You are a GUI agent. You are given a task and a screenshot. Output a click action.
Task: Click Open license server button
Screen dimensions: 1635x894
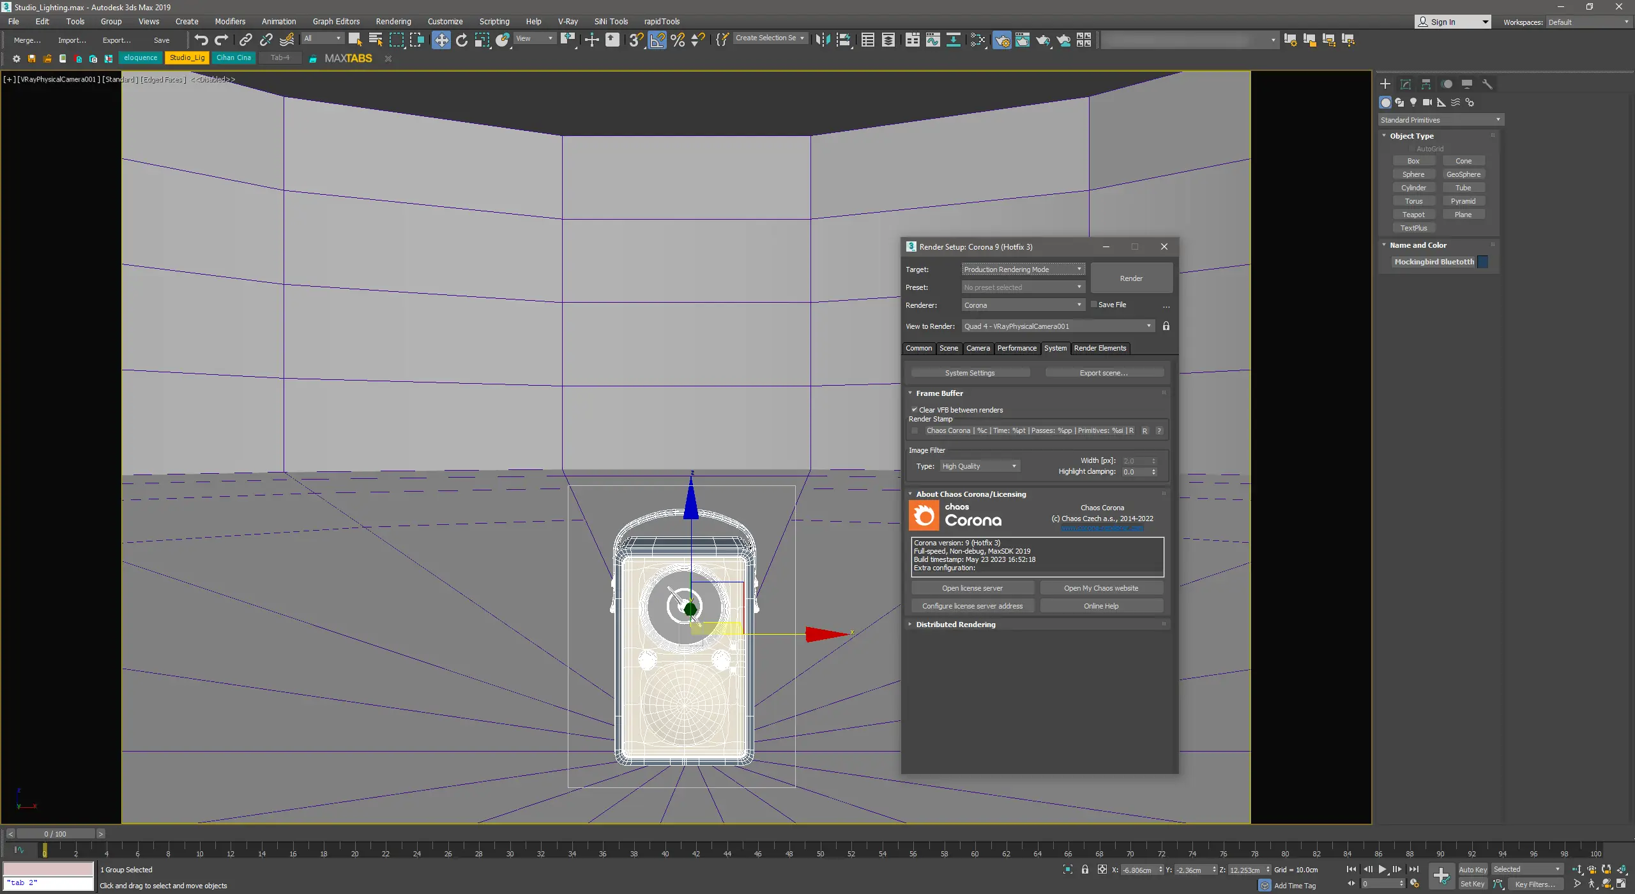pos(972,588)
